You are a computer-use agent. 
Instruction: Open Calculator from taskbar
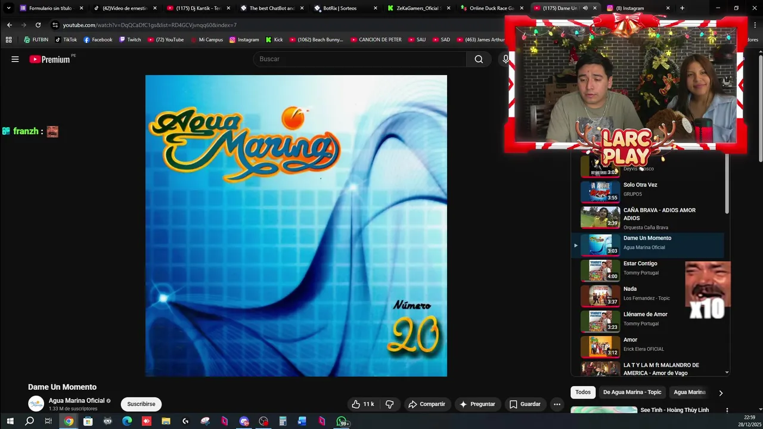[283, 421]
